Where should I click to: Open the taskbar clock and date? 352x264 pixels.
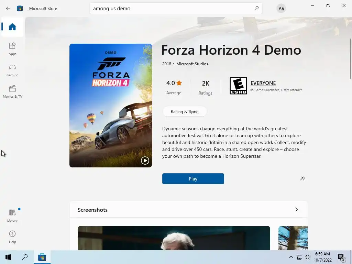tap(322, 257)
